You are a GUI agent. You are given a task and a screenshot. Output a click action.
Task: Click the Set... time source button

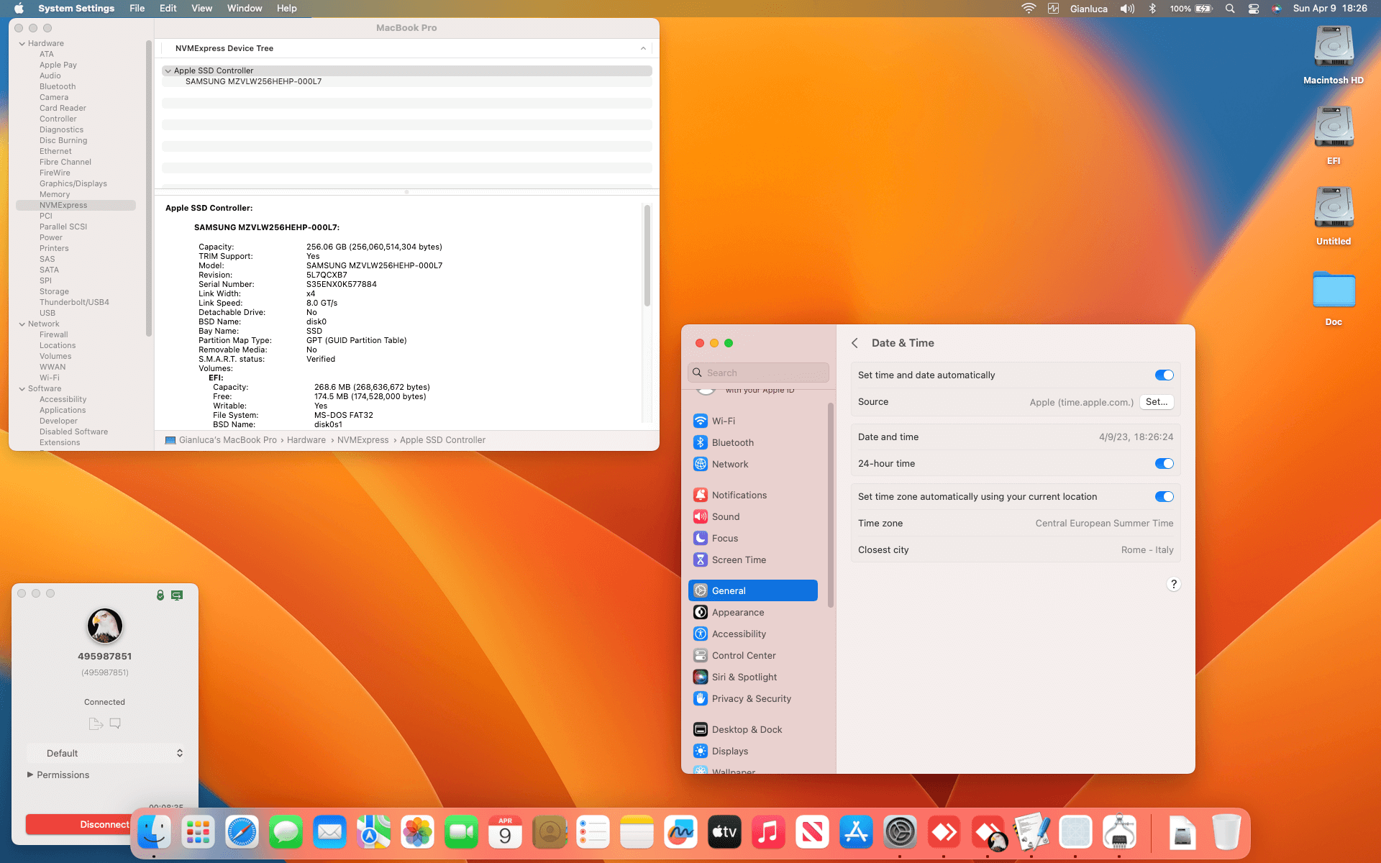click(1156, 402)
